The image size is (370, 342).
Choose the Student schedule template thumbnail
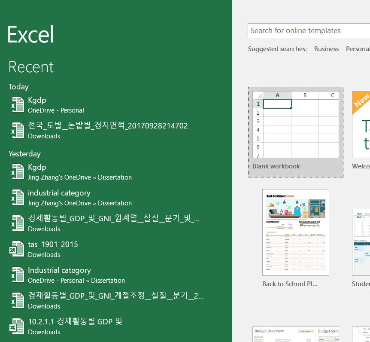(x=361, y=242)
